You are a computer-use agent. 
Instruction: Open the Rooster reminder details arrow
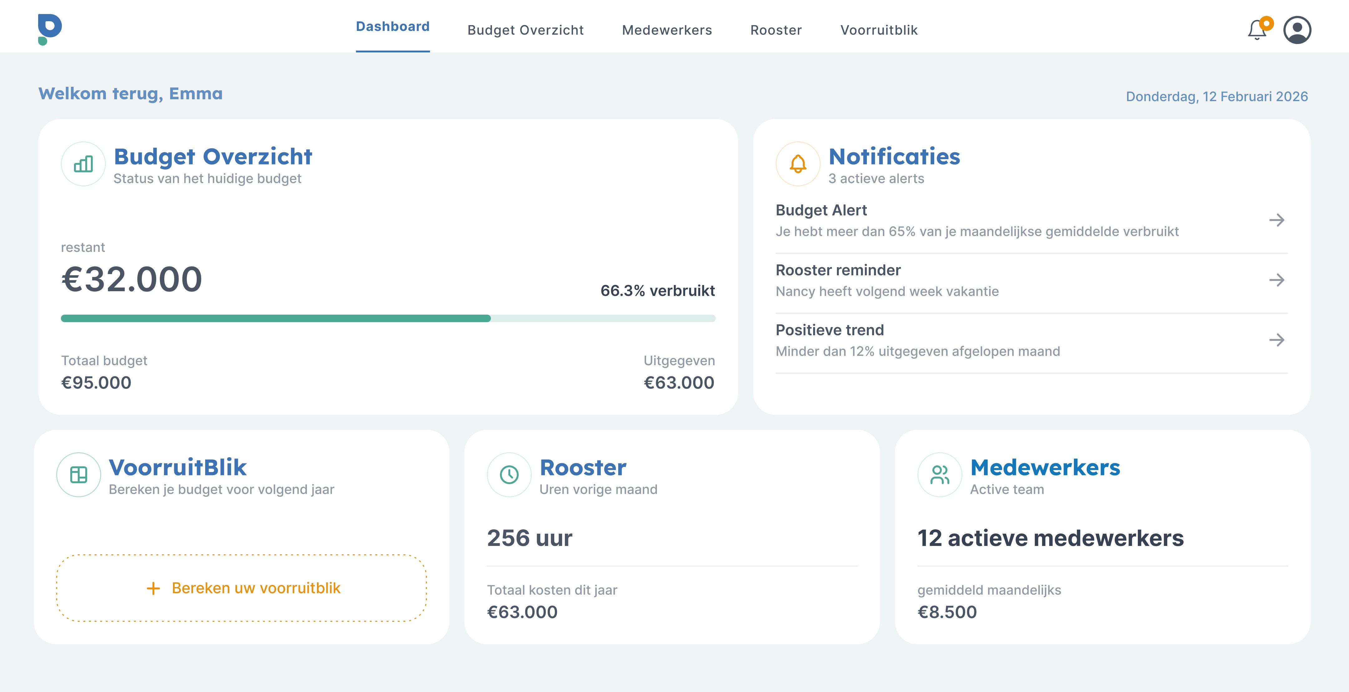[1278, 280]
